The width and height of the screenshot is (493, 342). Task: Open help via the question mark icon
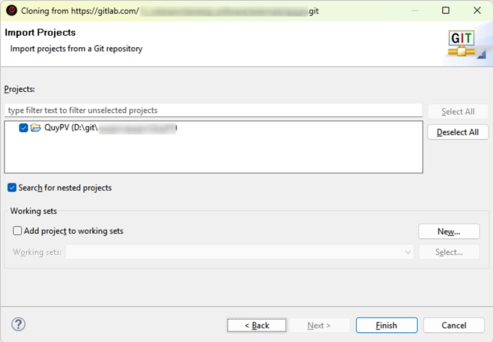18,324
